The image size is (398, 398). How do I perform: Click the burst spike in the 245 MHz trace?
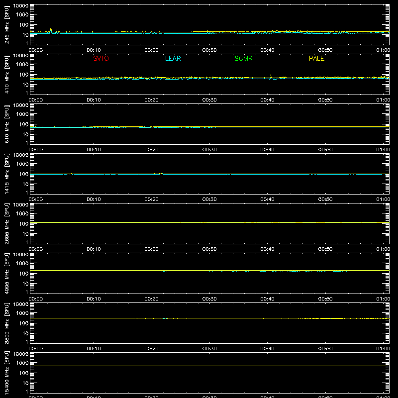pyautogui.click(x=51, y=30)
